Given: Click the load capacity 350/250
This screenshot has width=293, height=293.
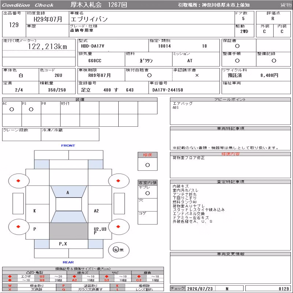Looking at the screenshot, I should click(x=57, y=90).
